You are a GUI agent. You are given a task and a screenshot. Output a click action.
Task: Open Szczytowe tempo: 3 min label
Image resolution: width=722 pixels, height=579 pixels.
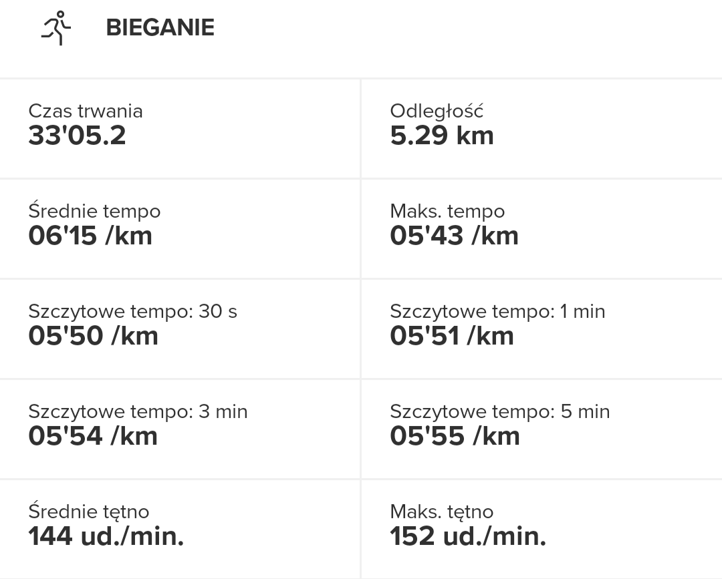(x=138, y=411)
